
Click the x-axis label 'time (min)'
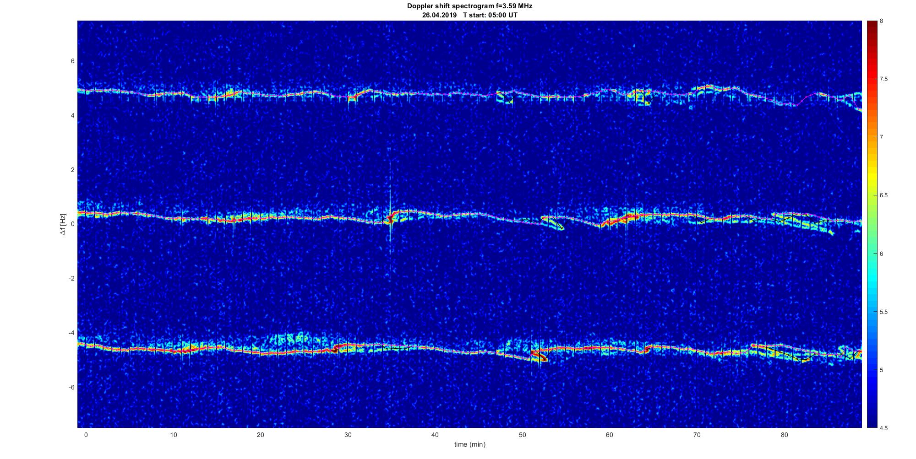(x=469, y=444)
